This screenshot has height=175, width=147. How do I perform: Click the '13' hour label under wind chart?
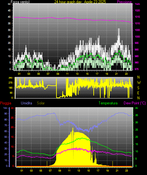pyautogui.click(x=77, y=74)
